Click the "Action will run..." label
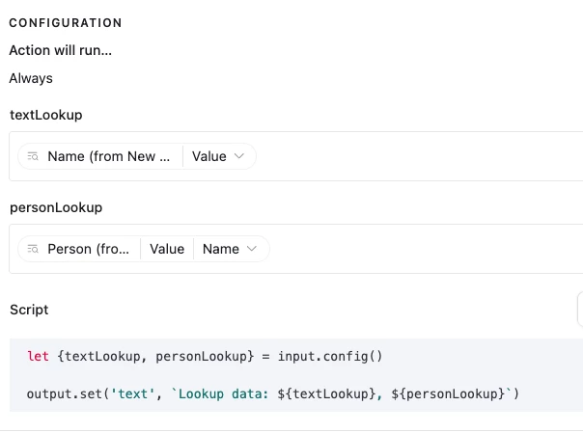This screenshot has width=583, height=433. pyautogui.click(x=61, y=50)
